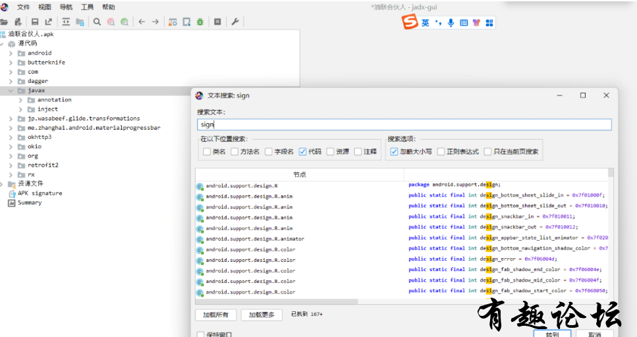637x337 pixels.
Task: Enable the 注释 search checkbox
Action: tap(358, 151)
